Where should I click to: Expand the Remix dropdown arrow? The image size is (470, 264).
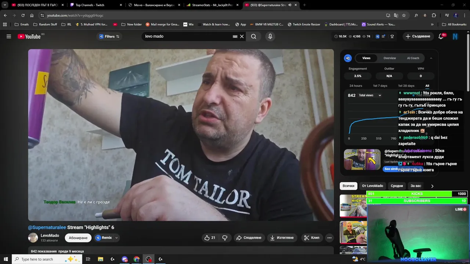117,238
